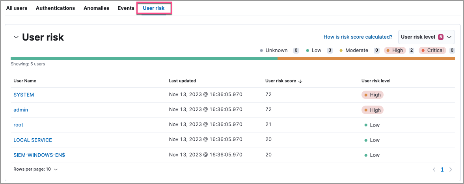Go to the previous page arrow
This screenshot has width=464, height=184.
434,169
